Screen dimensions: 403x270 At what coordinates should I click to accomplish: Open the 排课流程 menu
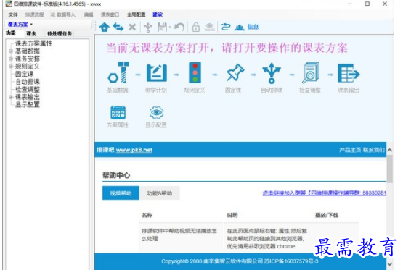pos(34,14)
